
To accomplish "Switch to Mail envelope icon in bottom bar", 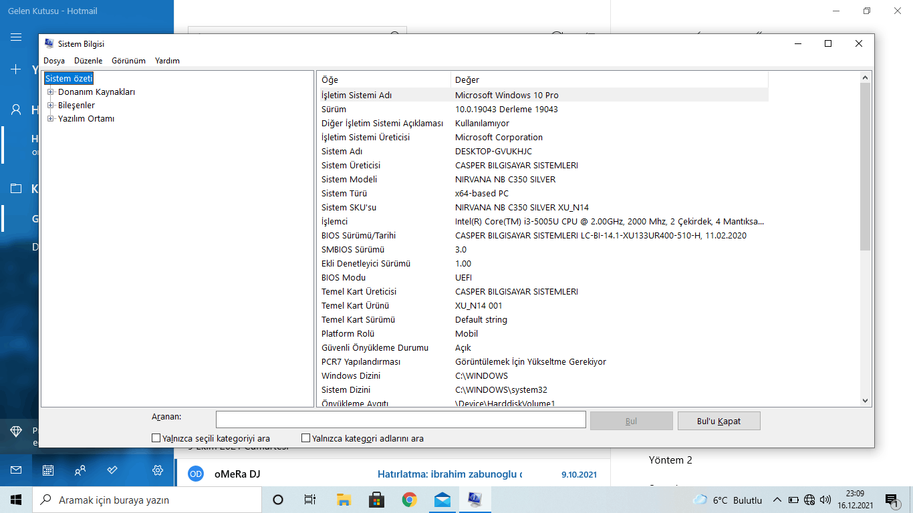I will [x=16, y=470].
